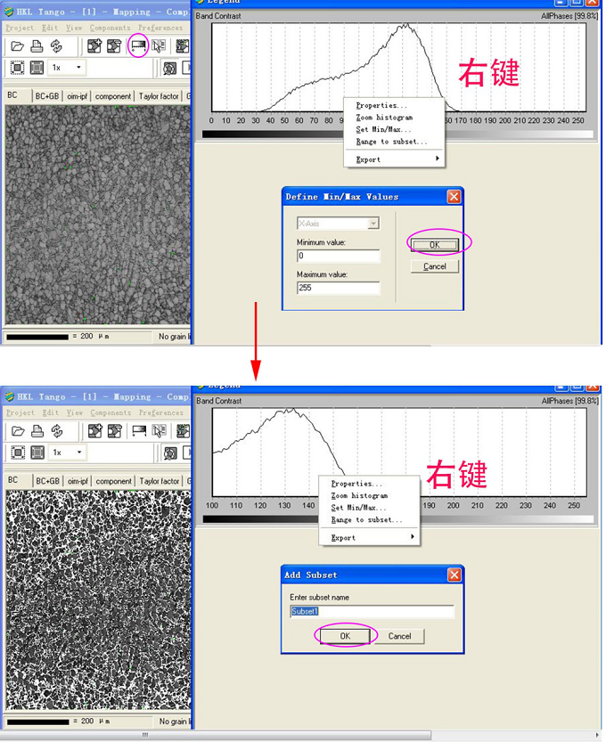Screen dimensions: 606x742
Task: Click map properties icon after the plus-map icon, black-white window
Action: pyautogui.click(x=115, y=431)
